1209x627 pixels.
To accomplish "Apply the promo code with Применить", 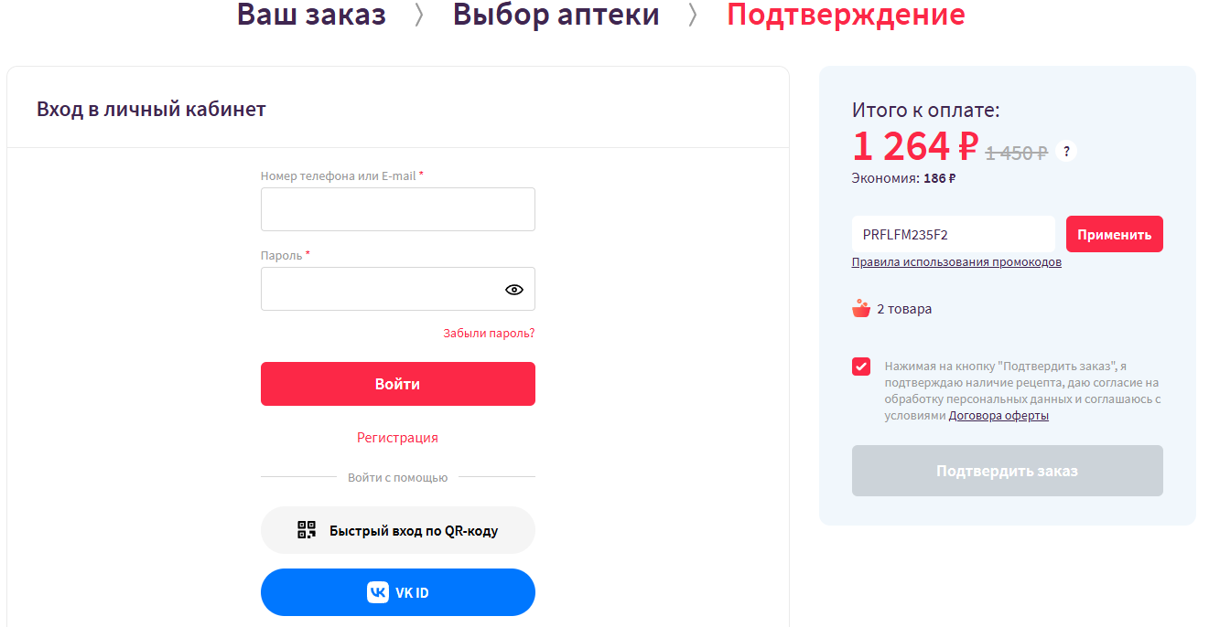I will click(1114, 234).
